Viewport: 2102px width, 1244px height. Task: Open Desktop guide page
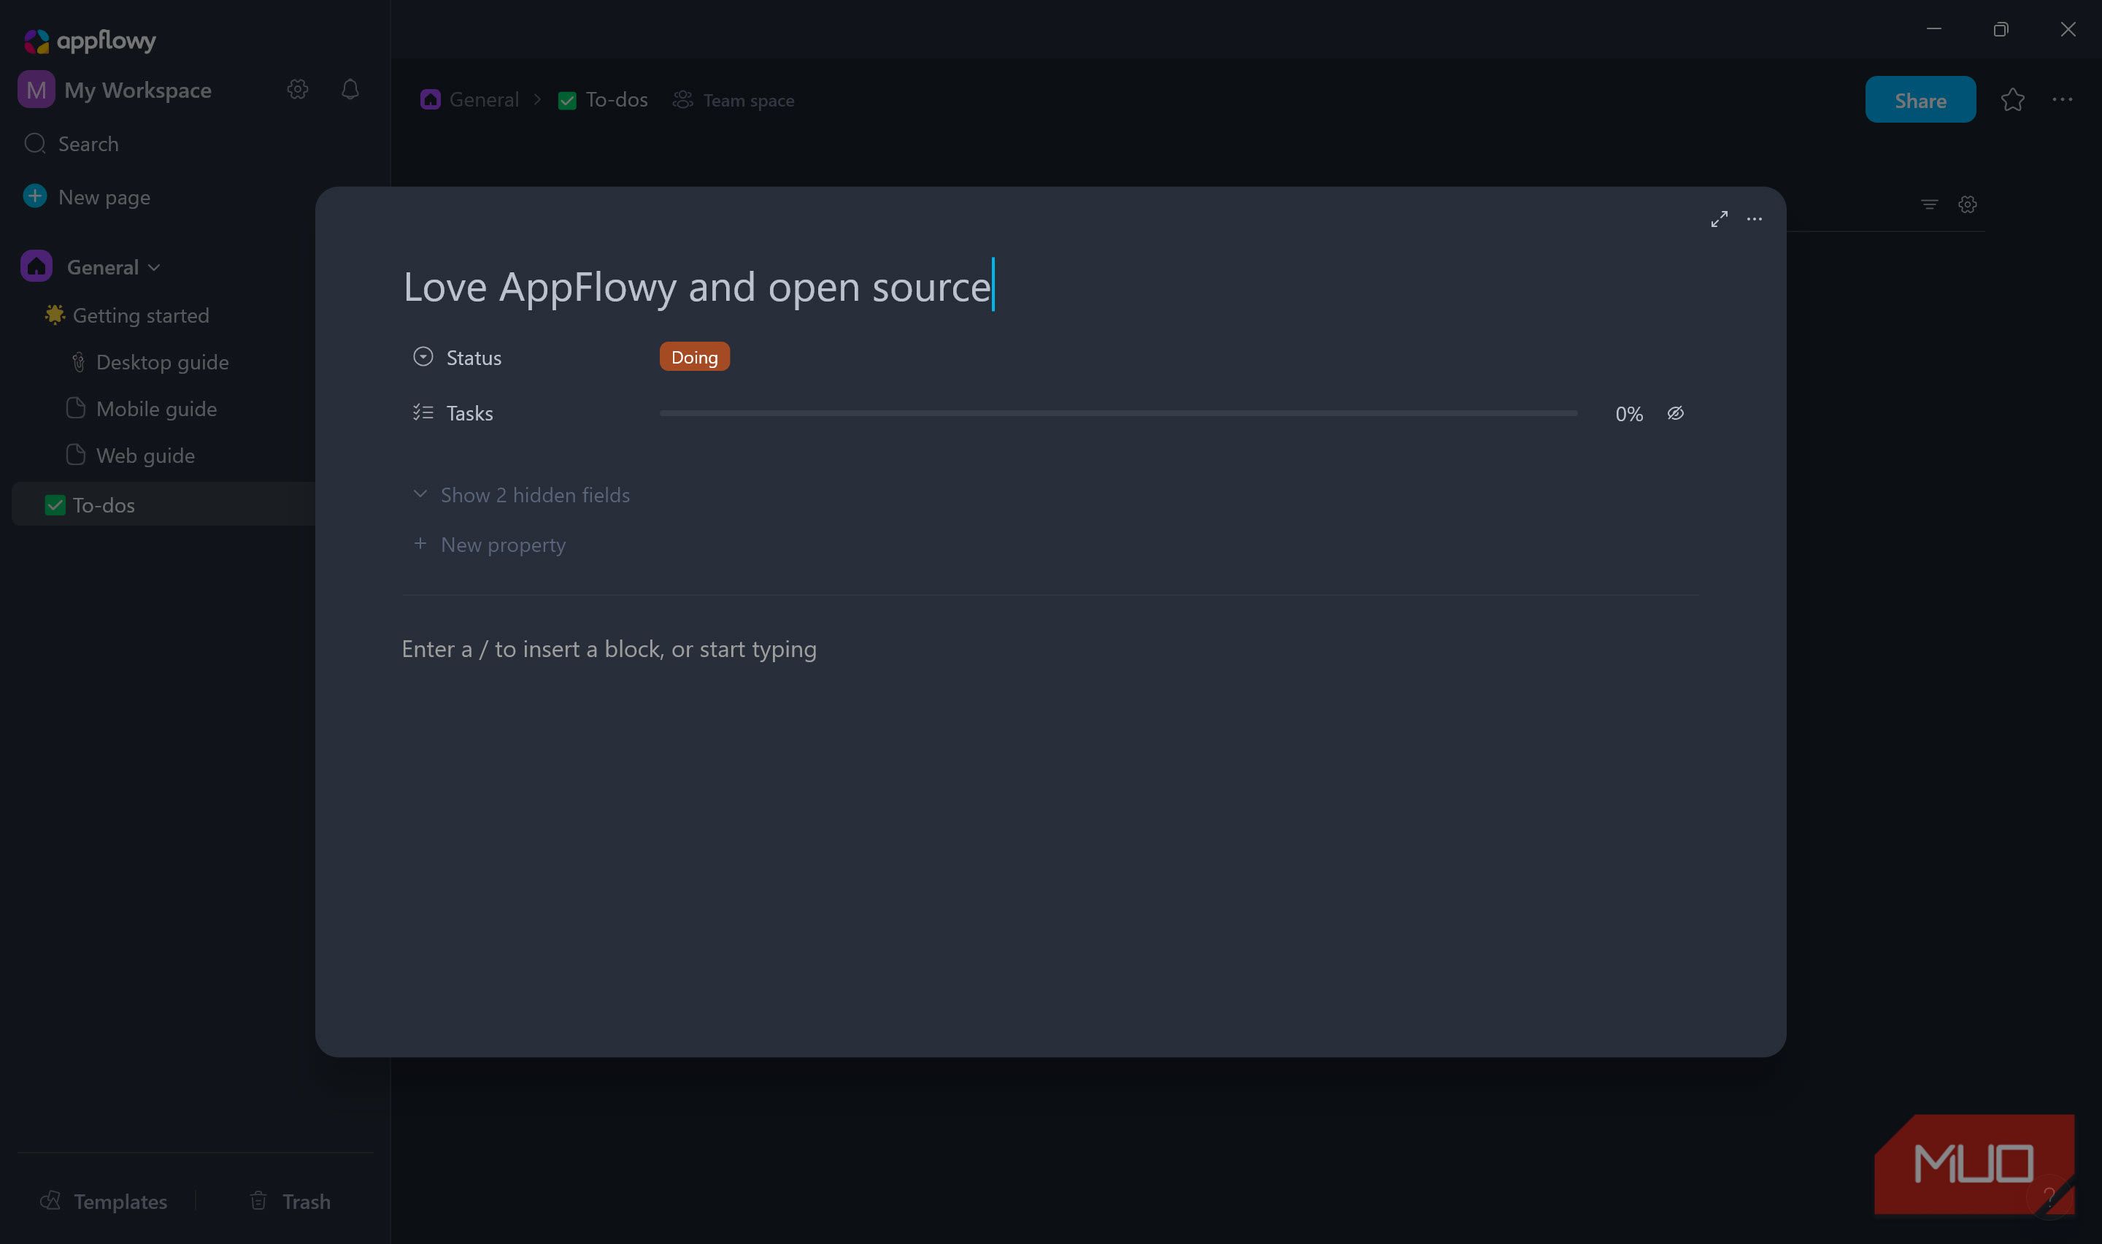[x=163, y=362]
